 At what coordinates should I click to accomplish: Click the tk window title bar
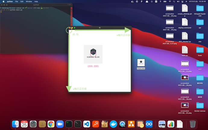tap(99, 28)
